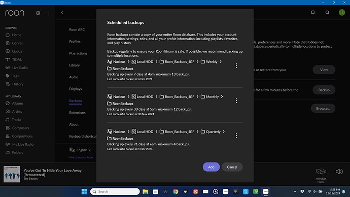The height and width of the screenshot is (197, 350).
Task: Add a new scheduled backup
Action: [x=211, y=167]
